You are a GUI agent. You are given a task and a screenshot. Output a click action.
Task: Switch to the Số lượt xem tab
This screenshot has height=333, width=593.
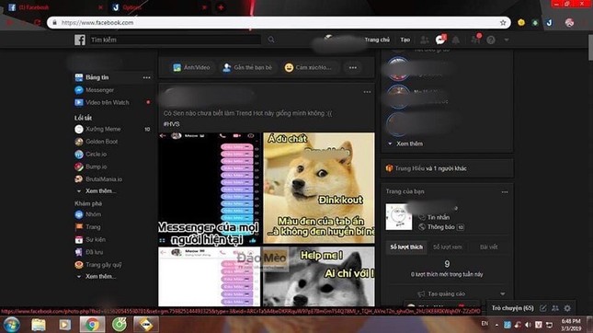(x=448, y=247)
